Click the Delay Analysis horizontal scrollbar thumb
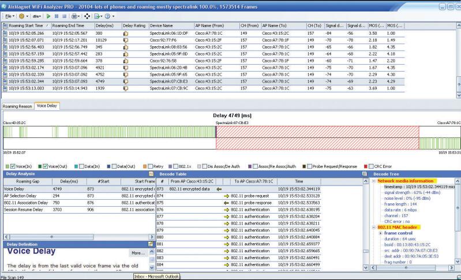The width and height of the screenshot is (461, 280). point(52,237)
